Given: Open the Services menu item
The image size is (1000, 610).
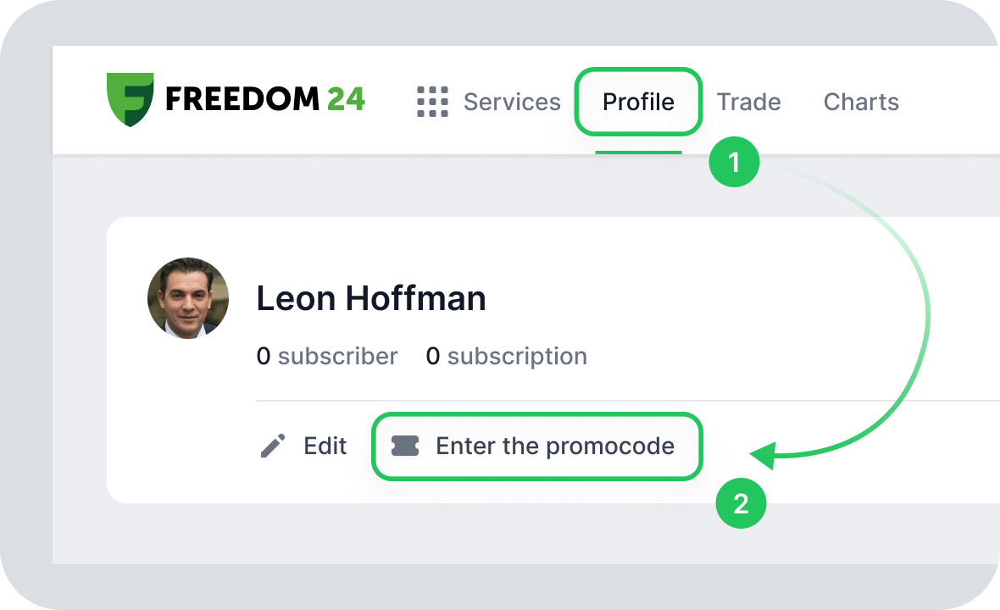Looking at the screenshot, I should [512, 102].
